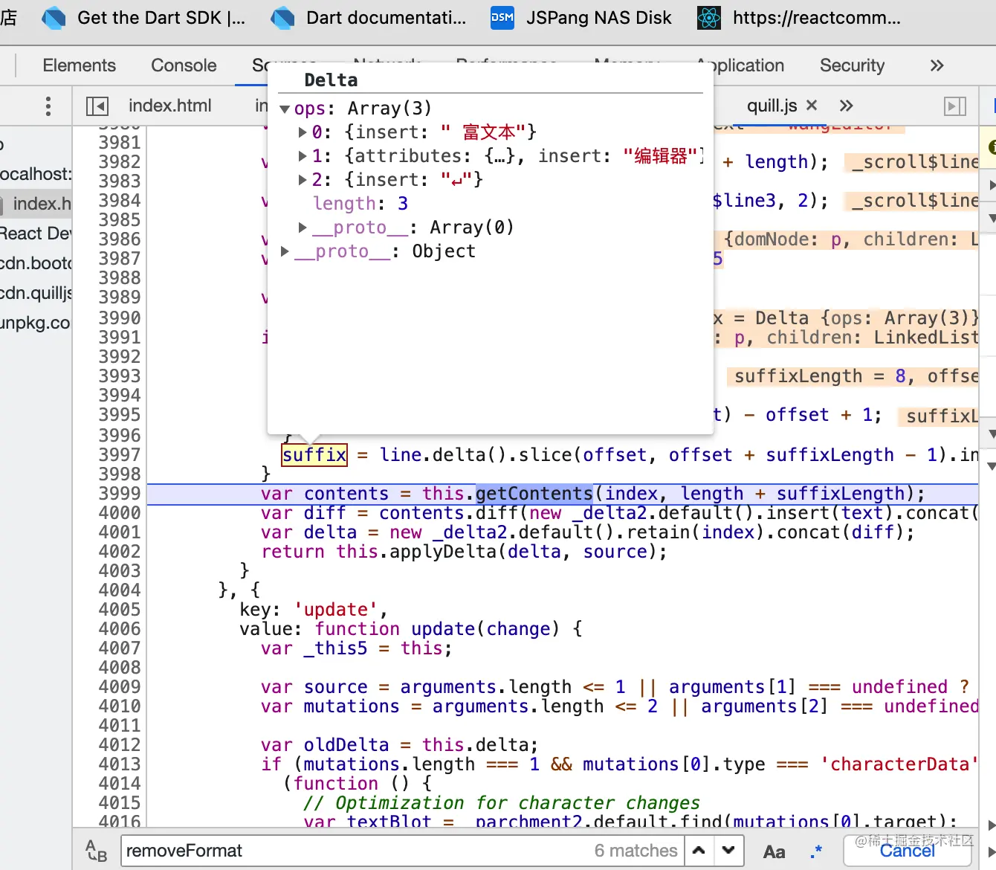Open the navigator three-dot menu
This screenshot has height=870, width=996.
pyautogui.click(x=48, y=106)
